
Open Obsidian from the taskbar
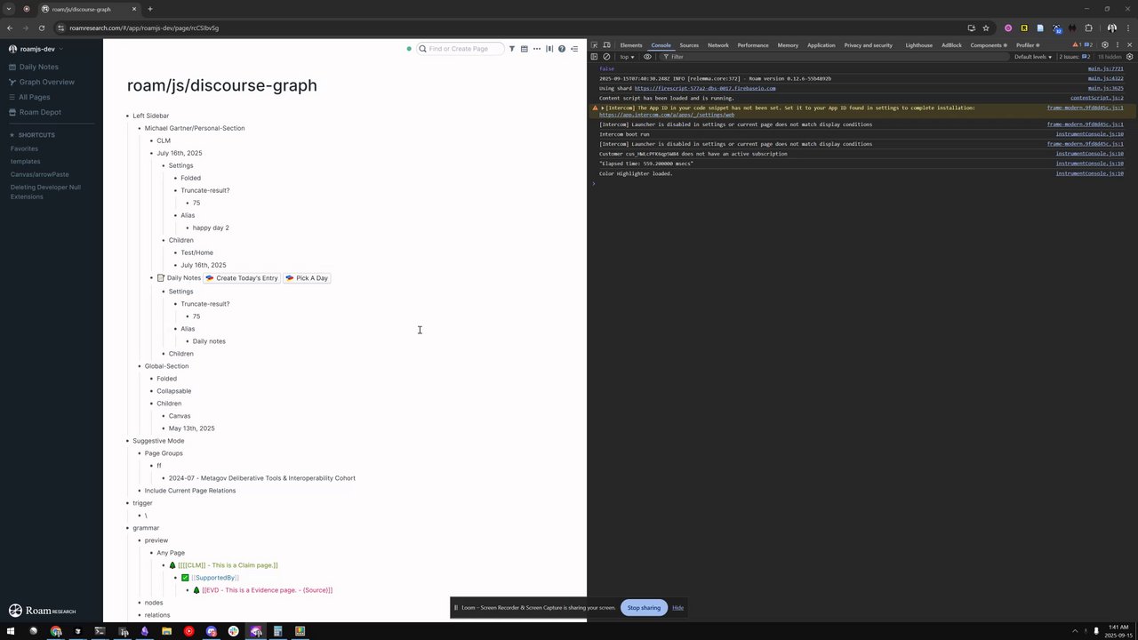[x=144, y=631]
